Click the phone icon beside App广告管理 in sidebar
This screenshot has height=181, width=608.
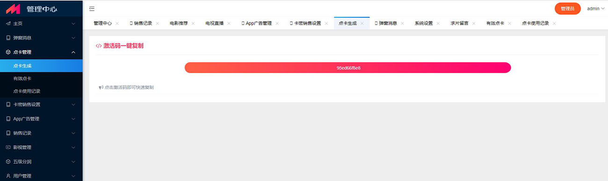pos(8,119)
